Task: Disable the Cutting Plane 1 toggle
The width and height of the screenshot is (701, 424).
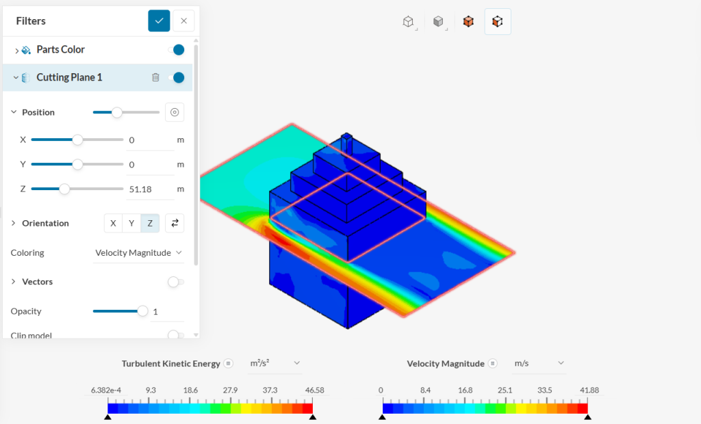Action: (x=176, y=78)
